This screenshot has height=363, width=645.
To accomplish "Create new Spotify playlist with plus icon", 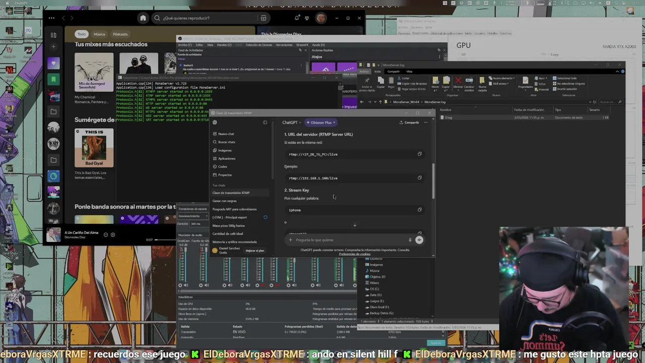I will pos(53,47).
